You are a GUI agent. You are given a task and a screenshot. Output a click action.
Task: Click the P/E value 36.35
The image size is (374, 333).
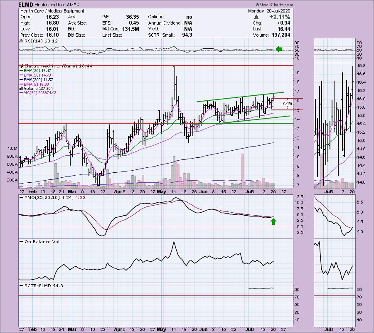[x=133, y=17]
